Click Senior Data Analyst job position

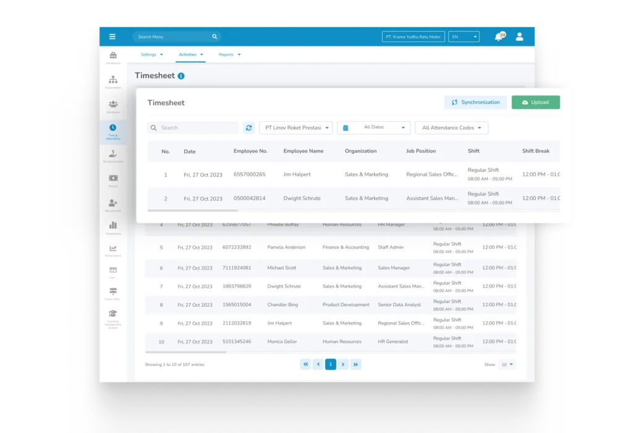[x=399, y=304]
